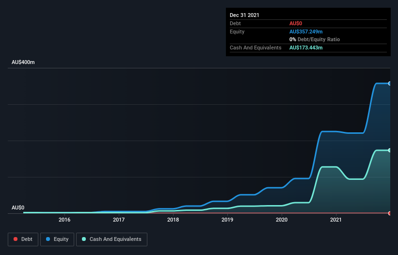This screenshot has height=255, width=398.
Task: Click the AU$173.443m cash value
Action: coord(306,48)
